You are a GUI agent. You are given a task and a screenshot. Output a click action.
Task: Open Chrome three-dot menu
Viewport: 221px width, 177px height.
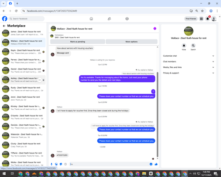coord(217,11)
